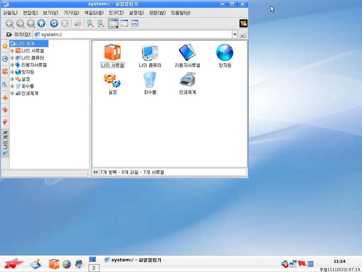The height and width of the screenshot is (272, 362).
Task: Open the 편집(E) menu
Action: coord(30,13)
